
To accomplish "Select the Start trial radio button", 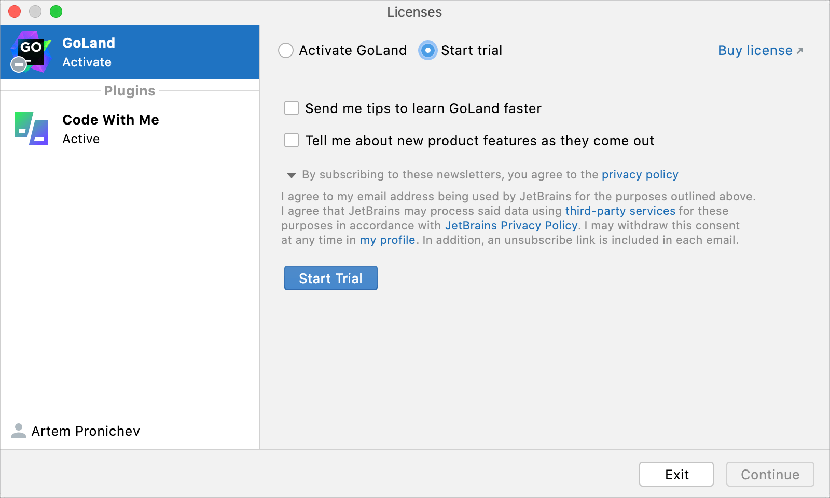I will point(427,50).
